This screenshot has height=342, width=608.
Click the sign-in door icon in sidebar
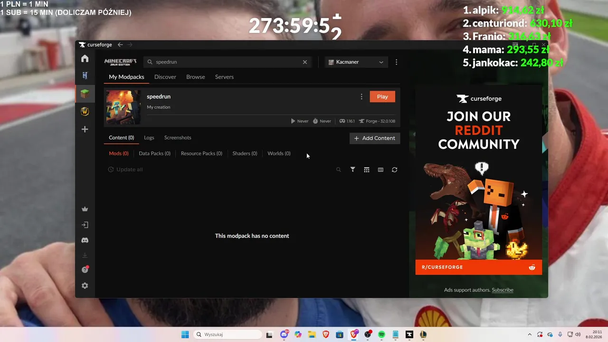(x=85, y=225)
